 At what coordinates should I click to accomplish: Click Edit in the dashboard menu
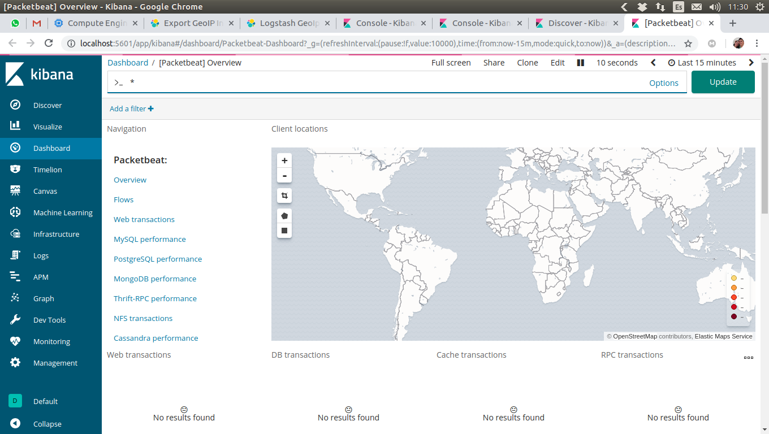(558, 63)
